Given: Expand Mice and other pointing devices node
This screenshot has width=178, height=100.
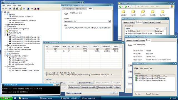Looking at the screenshot, I should 5,29.
